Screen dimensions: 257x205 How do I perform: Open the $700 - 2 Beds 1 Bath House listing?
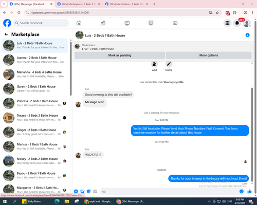98,49
